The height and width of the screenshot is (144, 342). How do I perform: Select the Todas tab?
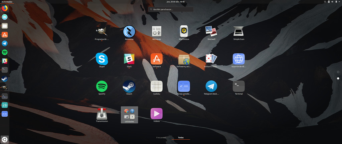181,138
